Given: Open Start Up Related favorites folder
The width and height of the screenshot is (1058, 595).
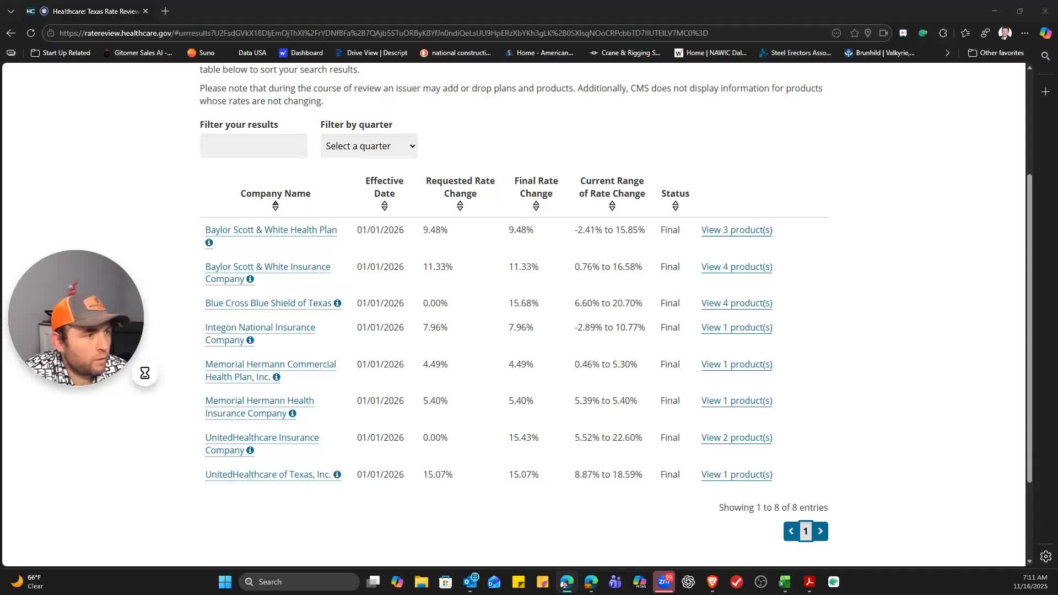Looking at the screenshot, I should click(x=61, y=53).
